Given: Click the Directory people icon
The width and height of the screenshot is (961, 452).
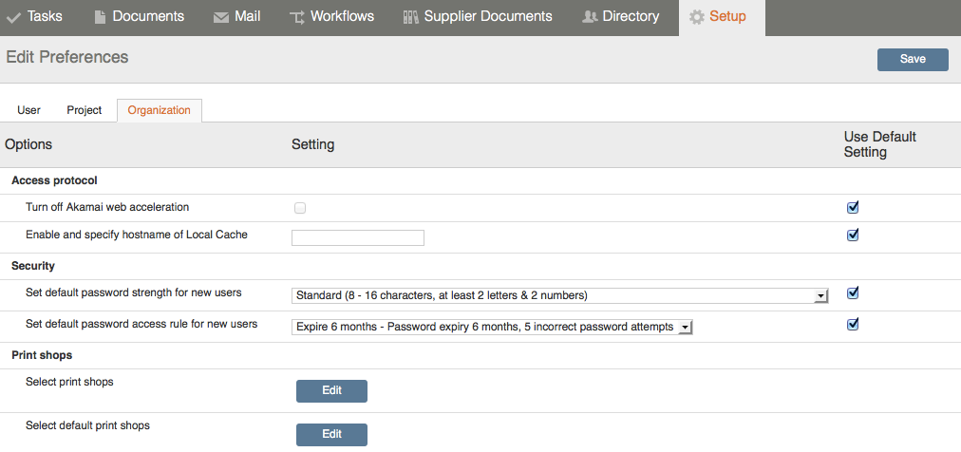Looking at the screenshot, I should [x=590, y=17].
